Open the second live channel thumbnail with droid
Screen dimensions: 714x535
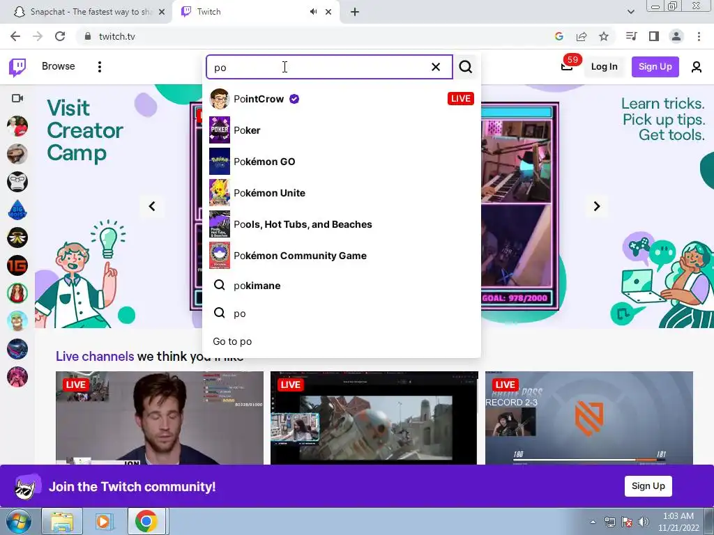(x=374, y=418)
